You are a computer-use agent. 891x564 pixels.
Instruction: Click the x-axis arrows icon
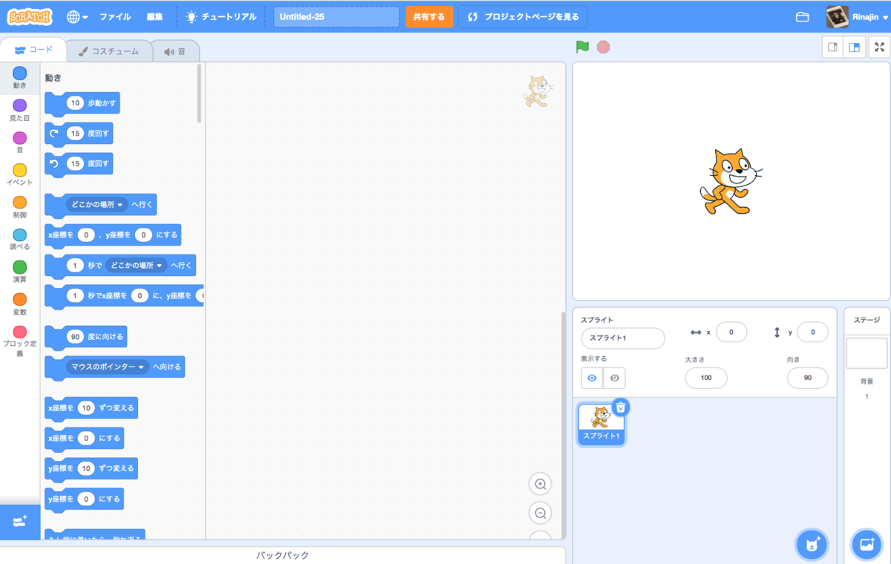tap(696, 332)
